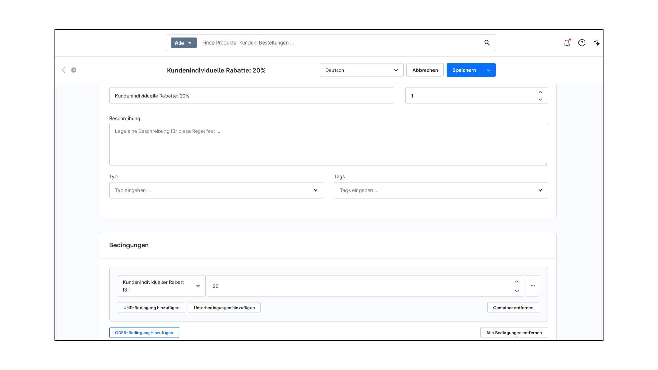Expand the arrow beside the Speichern button
The image size is (658, 370).
point(489,70)
